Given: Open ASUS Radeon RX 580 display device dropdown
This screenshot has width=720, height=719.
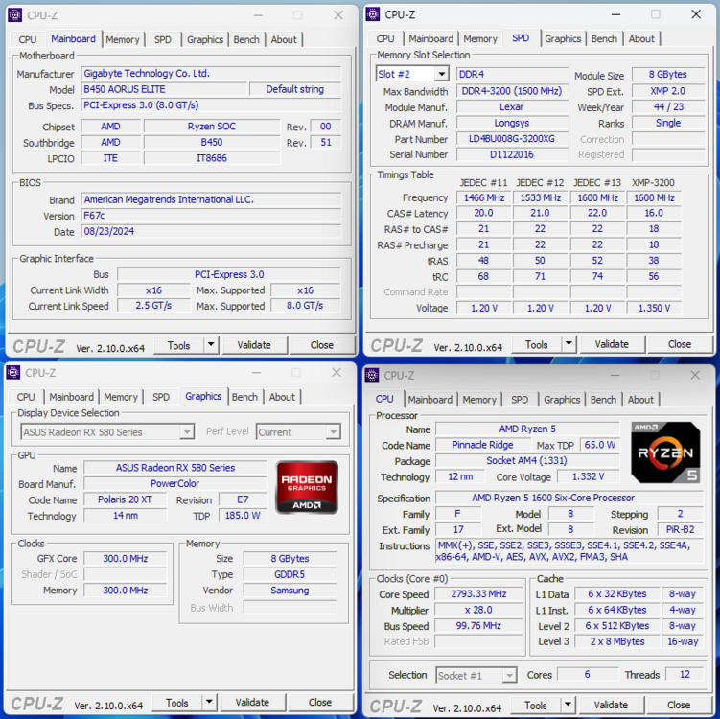Looking at the screenshot, I should coord(187,432).
